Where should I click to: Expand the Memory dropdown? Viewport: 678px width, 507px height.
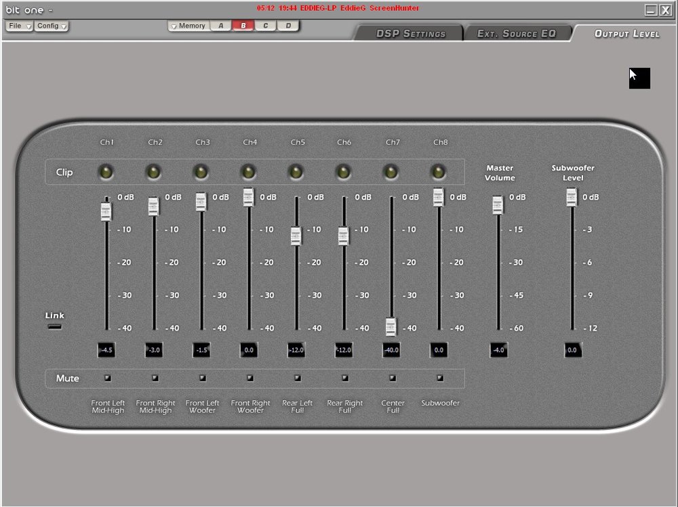[x=188, y=26]
